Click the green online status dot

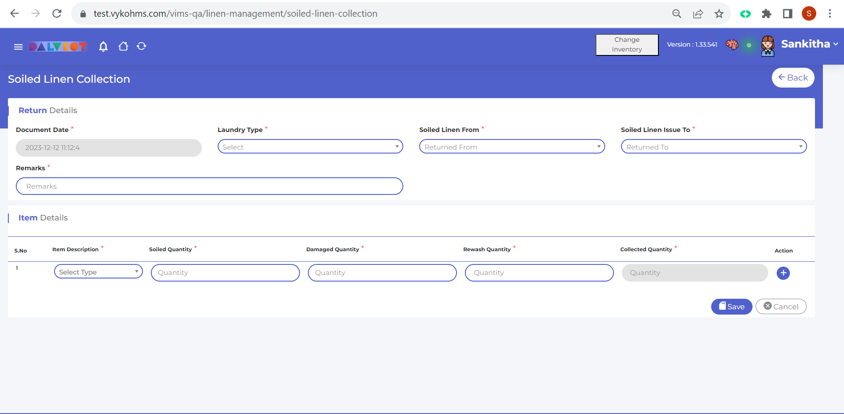tap(749, 45)
